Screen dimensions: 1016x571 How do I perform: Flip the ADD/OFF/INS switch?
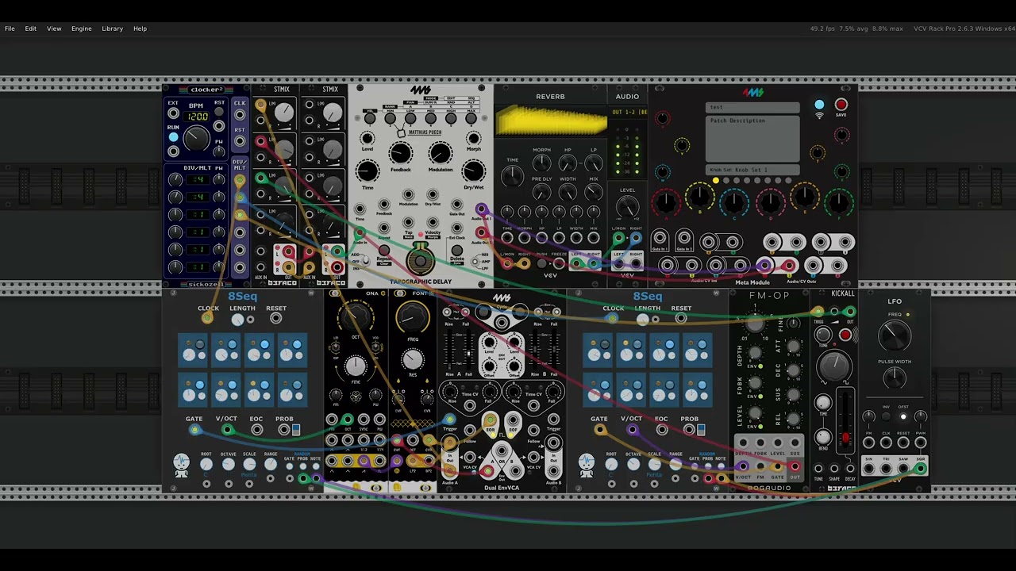point(365,261)
